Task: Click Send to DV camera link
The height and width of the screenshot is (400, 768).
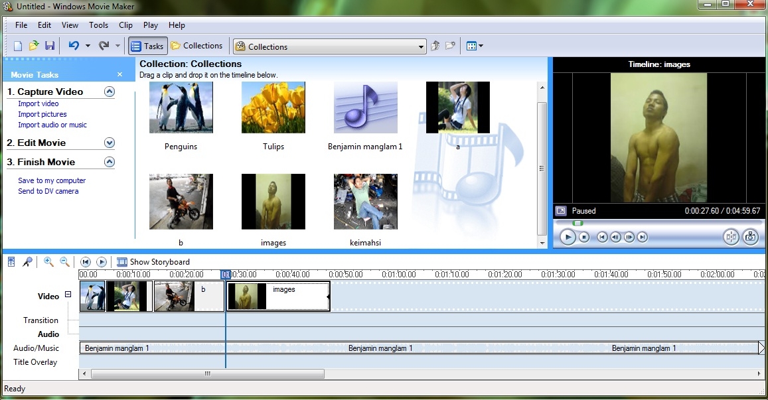Action: tap(48, 191)
